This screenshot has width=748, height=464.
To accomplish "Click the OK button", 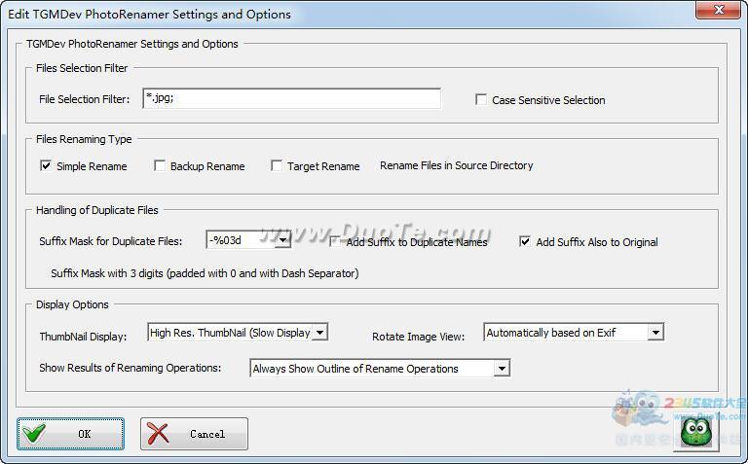I will (x=70, y=434).
